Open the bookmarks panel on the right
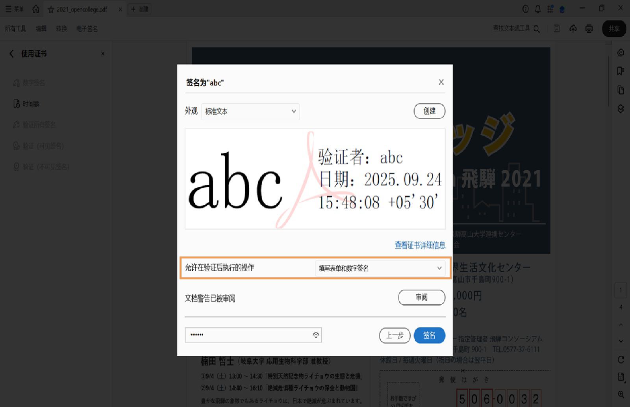Image resolution: width=630 pixels, height=407 pixels. [x=620, y=71]
